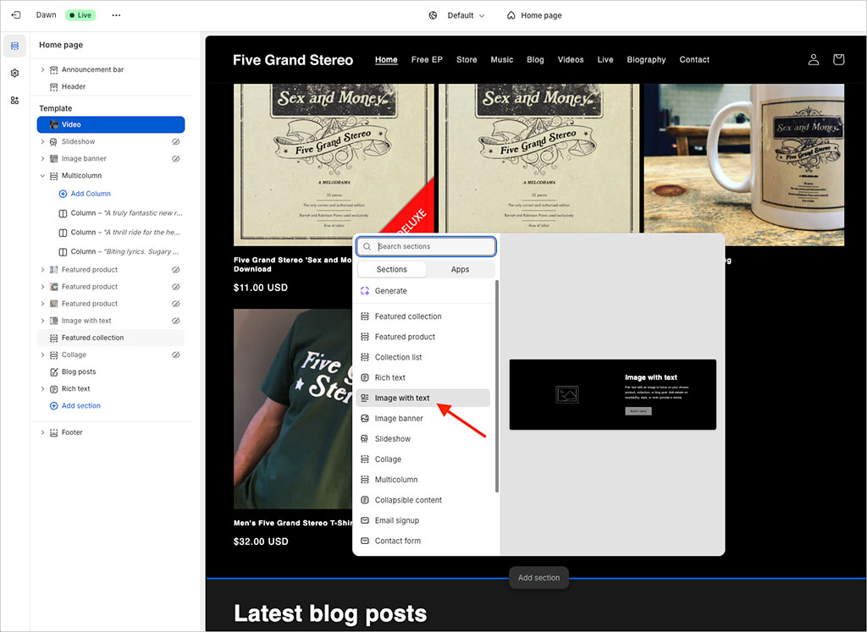The image size is (867, 632).
Task: Click the Email signup envelope icon in picker
Action: 365,520
